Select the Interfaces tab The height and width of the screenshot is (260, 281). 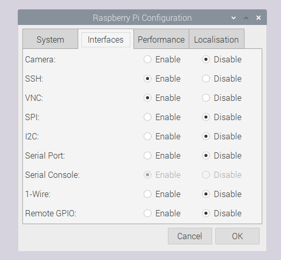coord(106,40)
